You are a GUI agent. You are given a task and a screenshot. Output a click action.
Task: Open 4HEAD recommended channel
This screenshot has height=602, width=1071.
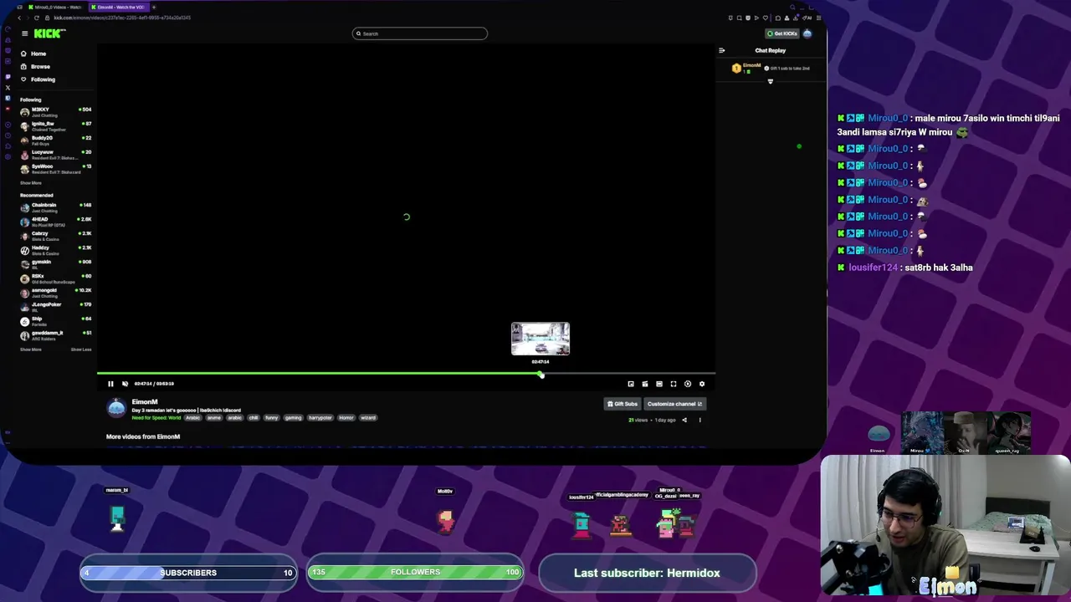[x=56, y=222]
